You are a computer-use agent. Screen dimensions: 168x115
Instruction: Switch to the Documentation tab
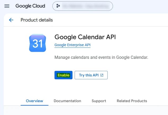click(67, 101)
